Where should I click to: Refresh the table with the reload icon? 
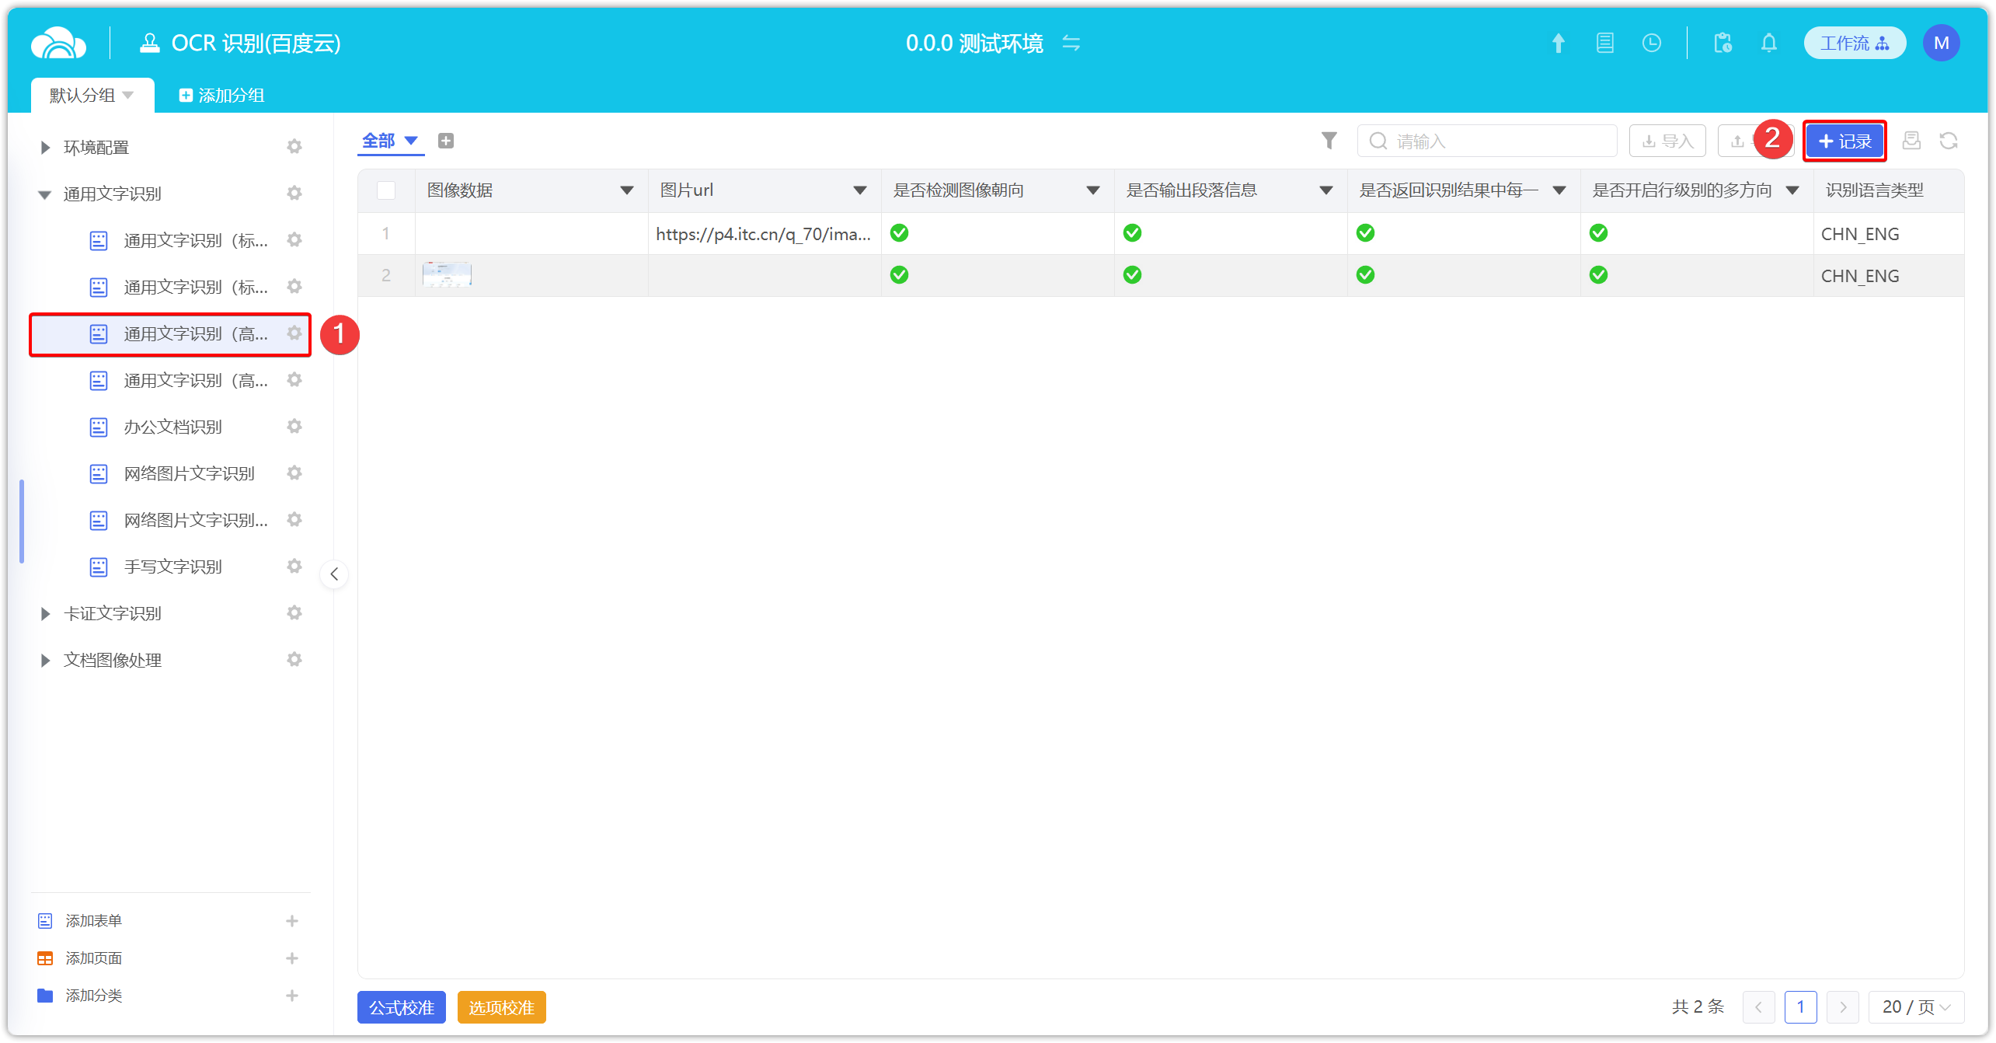[1949, 141]
